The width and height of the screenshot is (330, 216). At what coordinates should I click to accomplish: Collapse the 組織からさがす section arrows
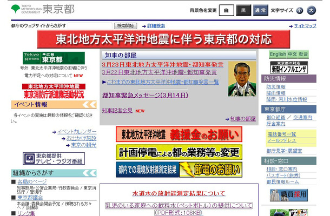(89, 173)
